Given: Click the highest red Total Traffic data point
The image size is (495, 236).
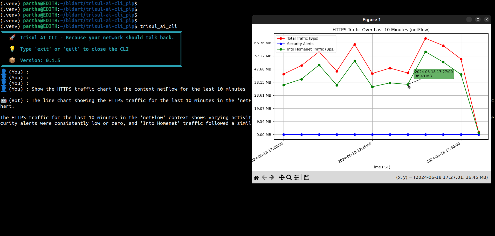Looking at the screenshot, I should point(426,39).
